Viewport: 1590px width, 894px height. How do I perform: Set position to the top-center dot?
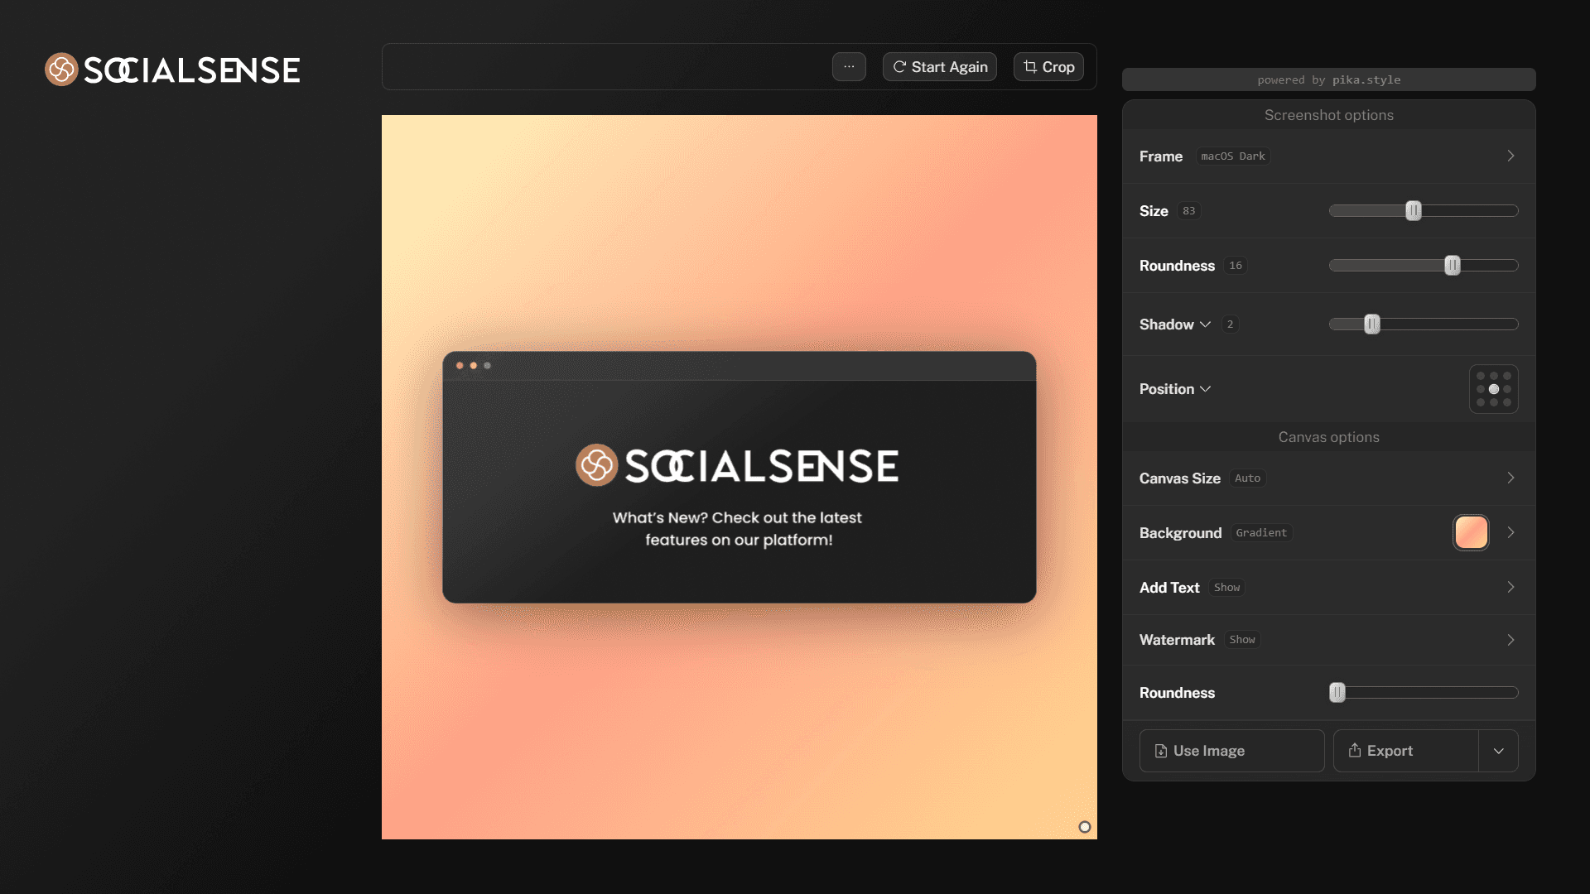1494,376
